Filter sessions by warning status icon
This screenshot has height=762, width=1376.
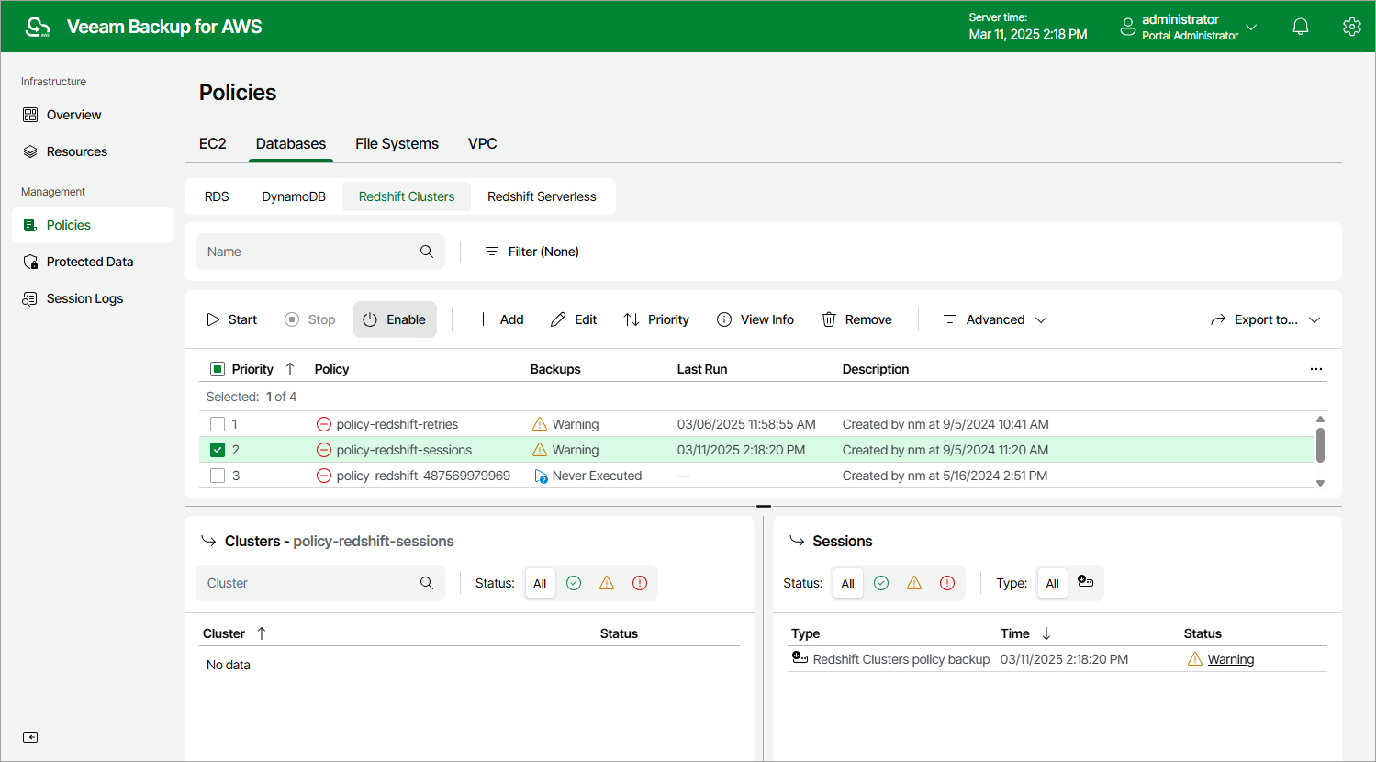[914, 583]
